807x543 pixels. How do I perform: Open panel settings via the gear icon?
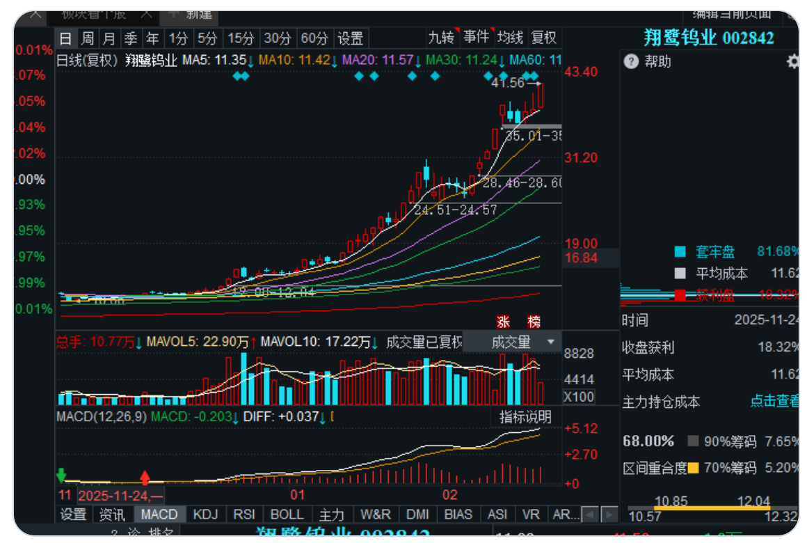point(791,62)
